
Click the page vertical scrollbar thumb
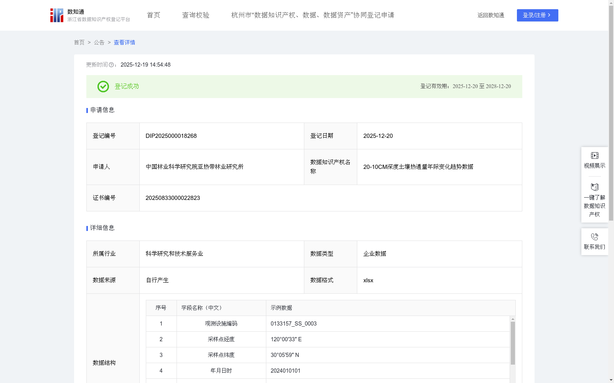(611, 113)
